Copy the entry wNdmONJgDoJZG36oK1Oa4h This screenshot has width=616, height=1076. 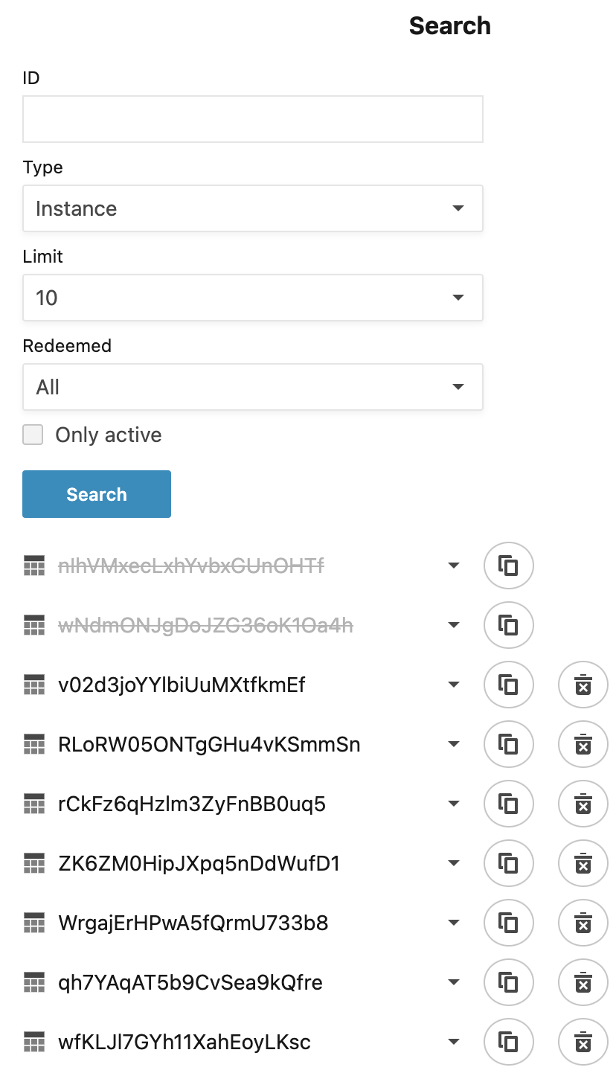(509, 625)
